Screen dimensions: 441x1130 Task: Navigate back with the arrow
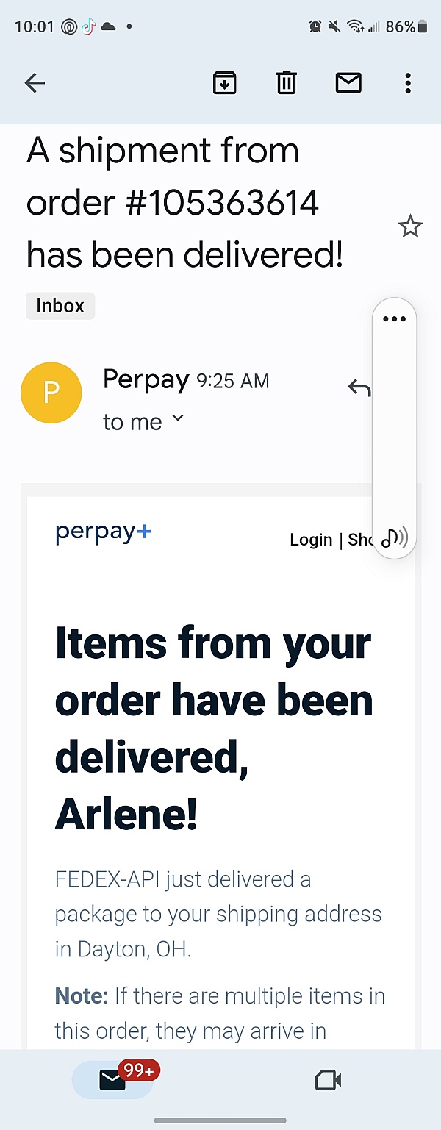pos(35,83)
